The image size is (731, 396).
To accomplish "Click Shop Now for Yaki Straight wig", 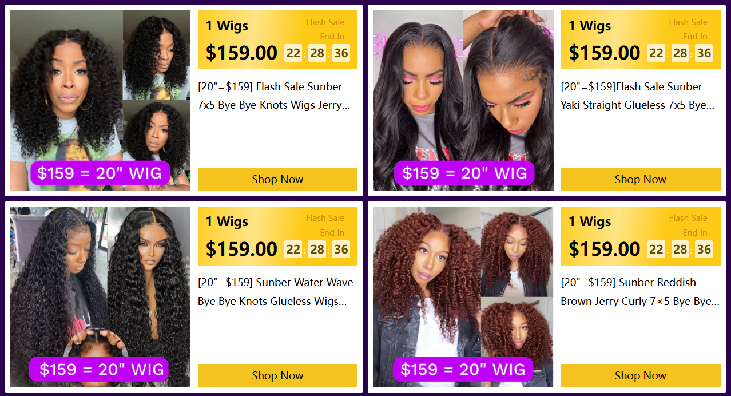I will pos(640,179).
